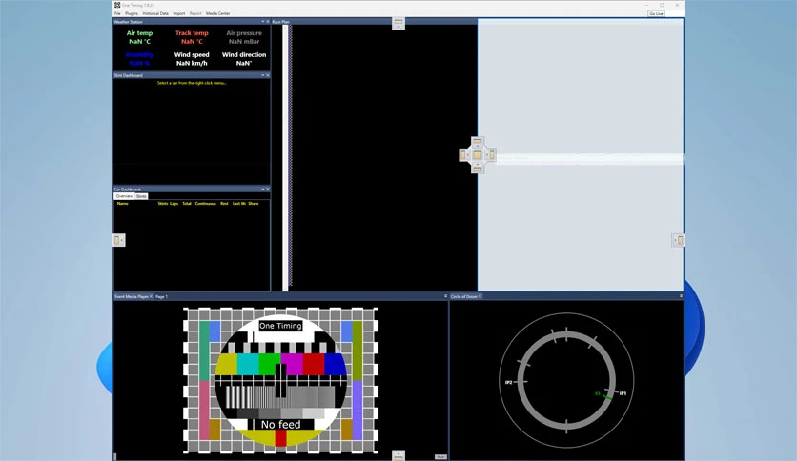797x461 pixels.
Task: Click the Rest column header
Action: (224, 204)
